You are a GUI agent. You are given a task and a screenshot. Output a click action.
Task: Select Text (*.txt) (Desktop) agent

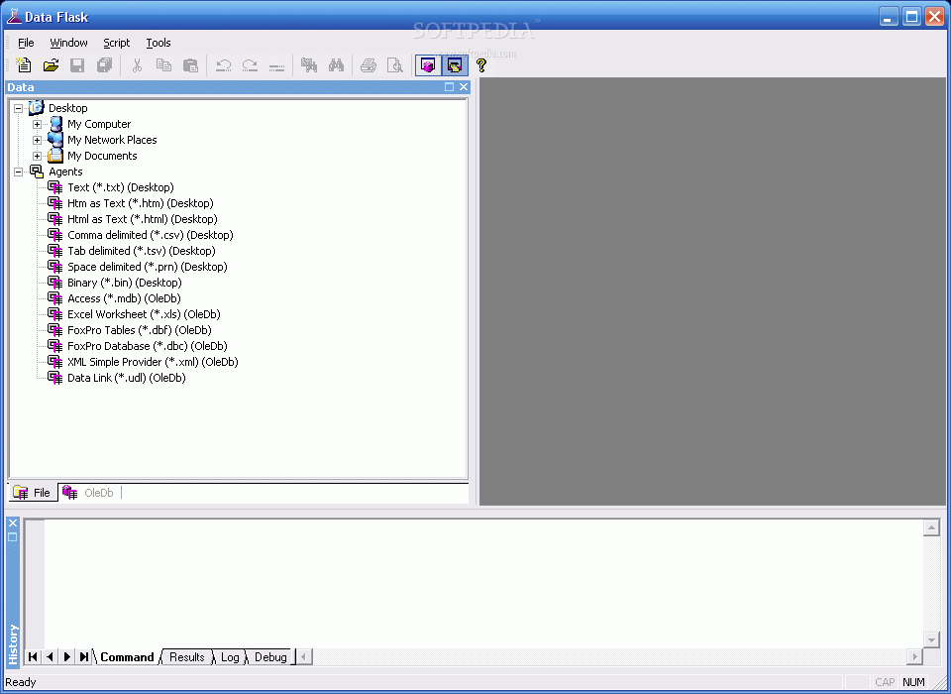[x=121, y=187]
